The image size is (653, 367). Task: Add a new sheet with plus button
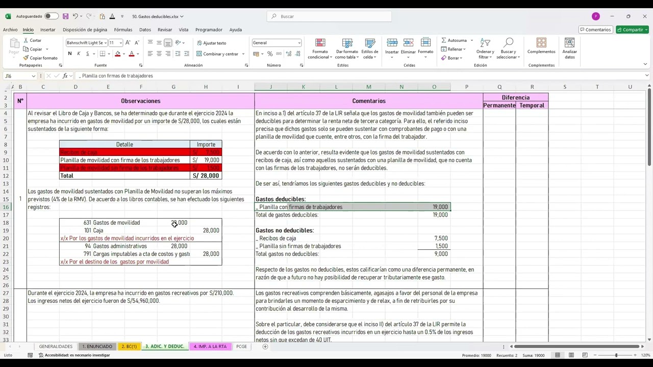[x=265, y=347]
